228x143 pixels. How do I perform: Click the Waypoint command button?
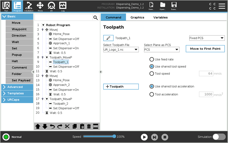pos(19,29)
